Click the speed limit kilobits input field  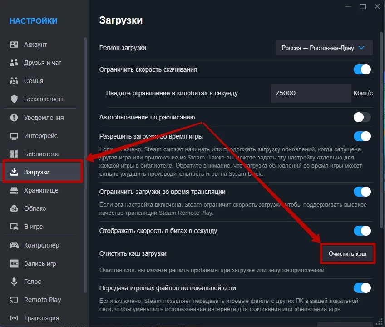[311, 93]
